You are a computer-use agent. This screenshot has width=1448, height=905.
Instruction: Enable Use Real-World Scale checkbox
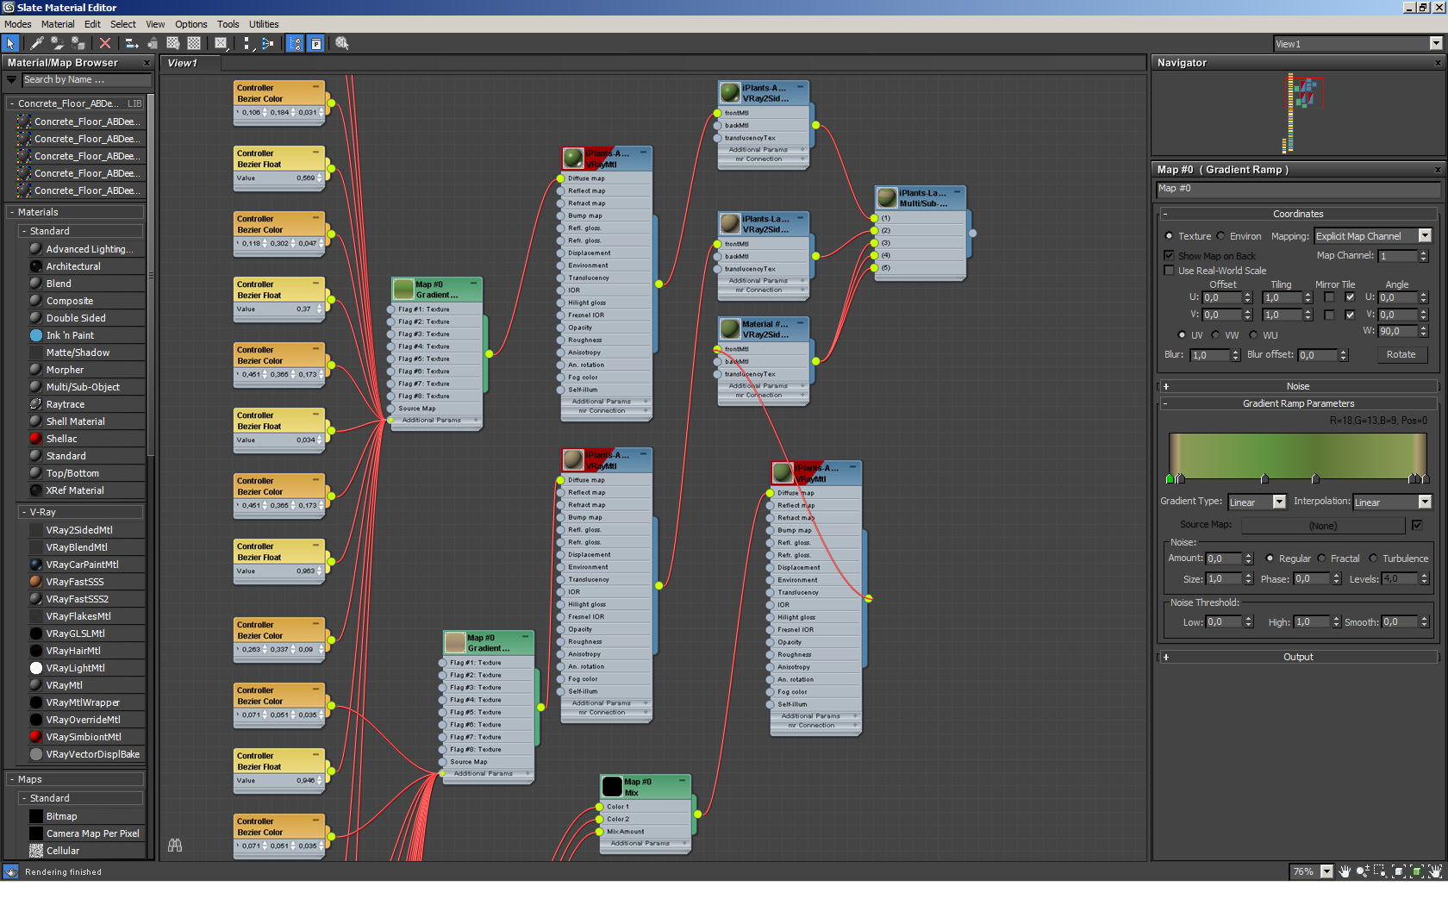pyautogui.click(x=1169, y=270)
